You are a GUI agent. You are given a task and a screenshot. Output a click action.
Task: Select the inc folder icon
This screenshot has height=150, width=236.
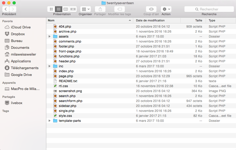pyautogui.click(x=55, y=66)
